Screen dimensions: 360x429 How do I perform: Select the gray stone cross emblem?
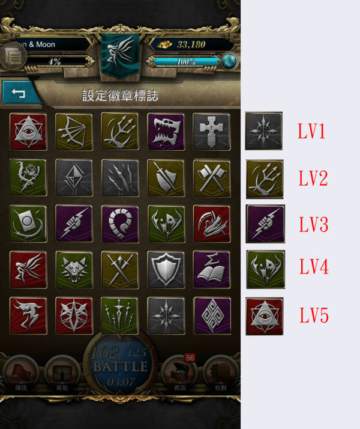[x=212, y=132]
